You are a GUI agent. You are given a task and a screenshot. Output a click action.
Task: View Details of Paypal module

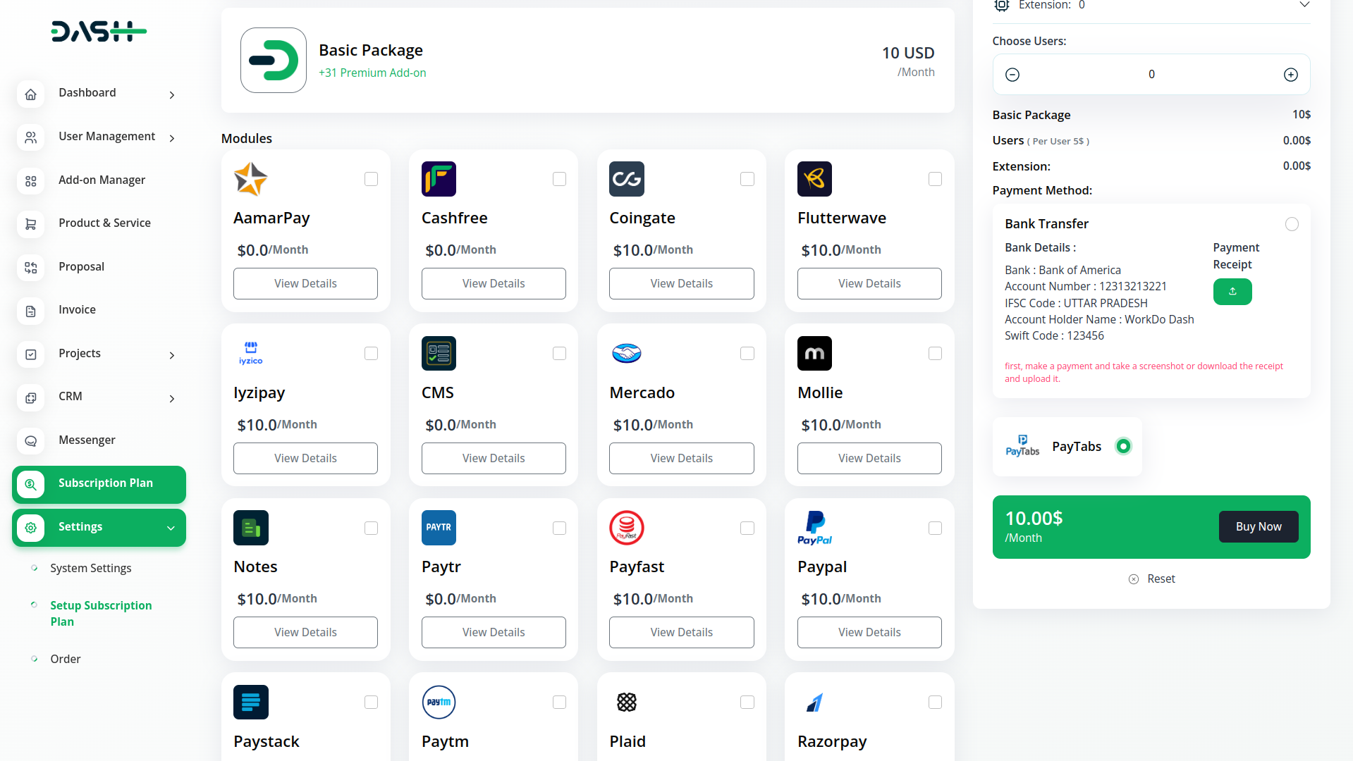(869, 632)
